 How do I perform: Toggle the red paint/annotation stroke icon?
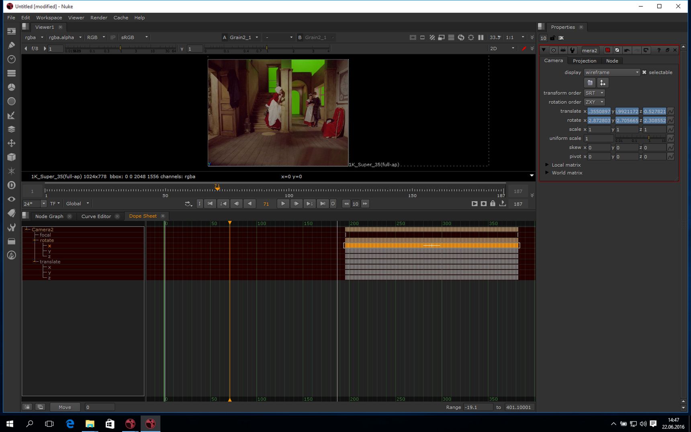click(524, 49)
